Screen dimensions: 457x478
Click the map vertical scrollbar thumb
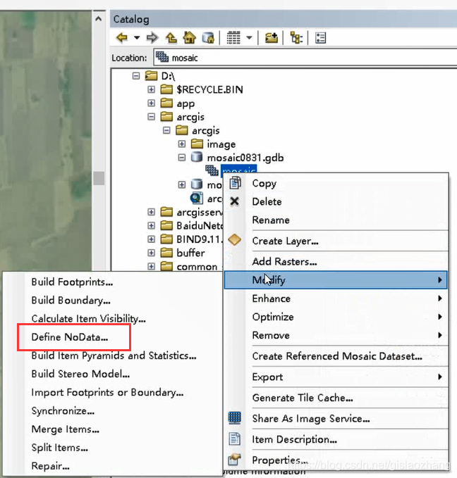[99, 178]
